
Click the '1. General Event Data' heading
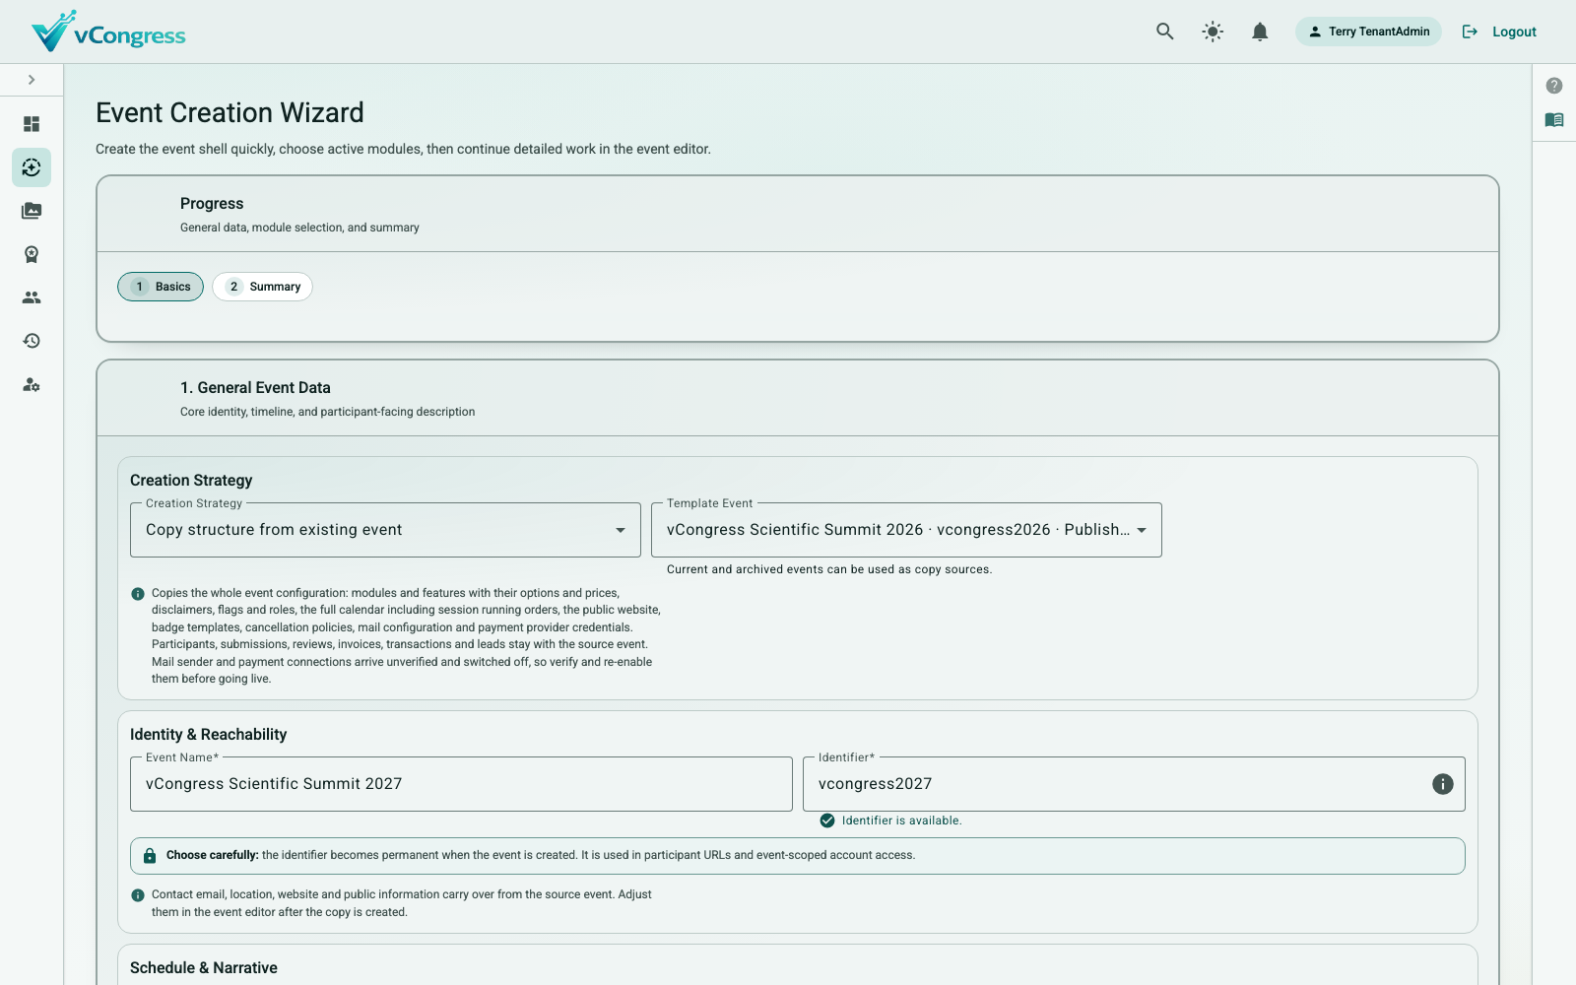[255, 388]
